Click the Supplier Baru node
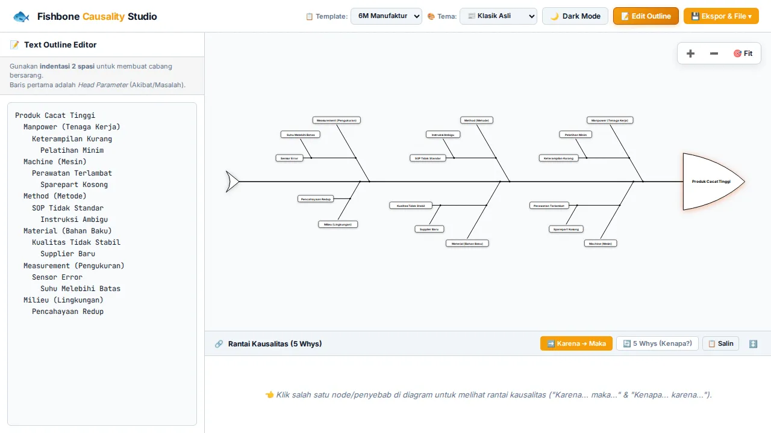 pos(429,229)
